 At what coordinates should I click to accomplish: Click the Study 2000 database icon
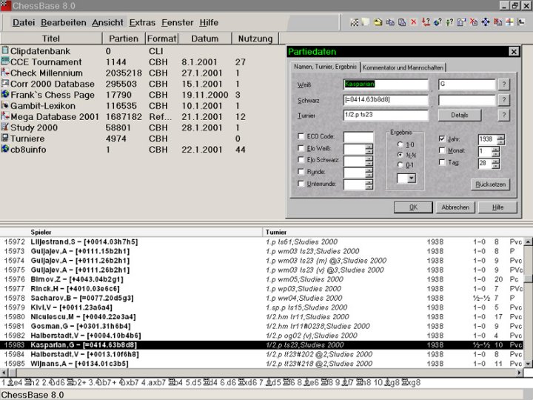pos(5,127)
